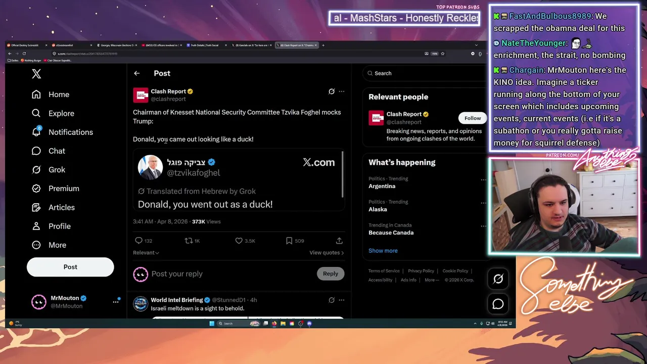The width and height of the screenshot is (647, 364).
Task: Click the X logo in the sidebar
Action: click(x=36, y=74)
